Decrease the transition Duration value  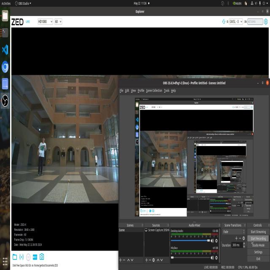pos(244,246)
